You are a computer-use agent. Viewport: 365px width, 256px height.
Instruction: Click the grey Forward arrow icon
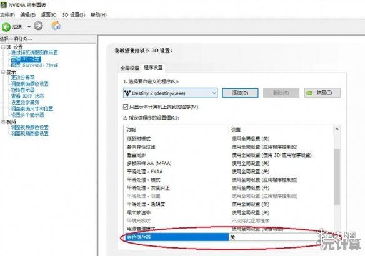click(38, 26)
